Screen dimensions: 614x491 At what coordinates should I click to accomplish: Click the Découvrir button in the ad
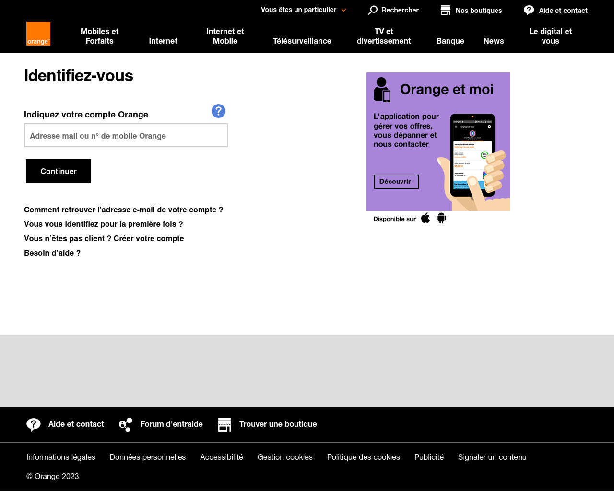pos(396,182)
